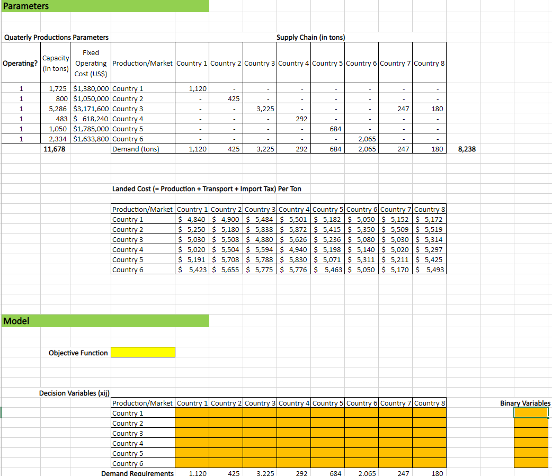The height and width of the screenshot is (476, 552).
Task: Click the yellow Objective Function cell
Action: coord(143,352)
